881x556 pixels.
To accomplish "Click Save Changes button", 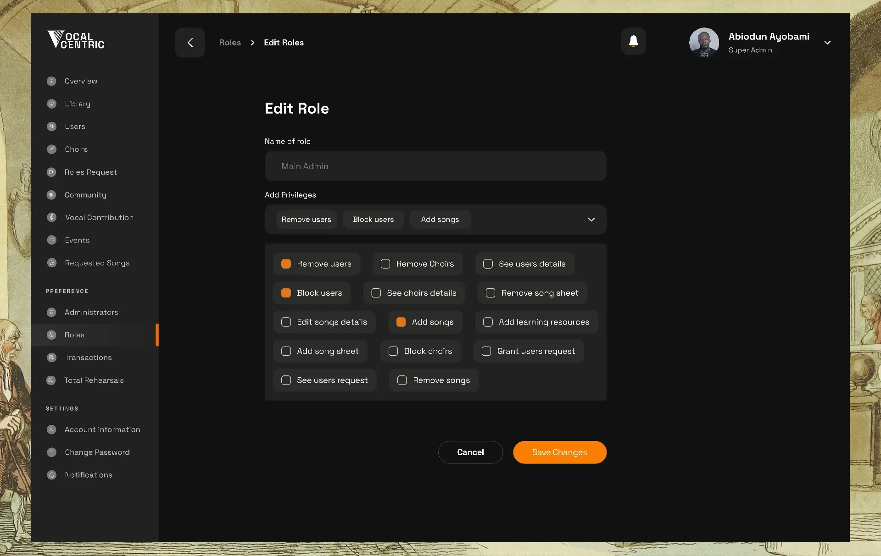I will coord(559,452).
